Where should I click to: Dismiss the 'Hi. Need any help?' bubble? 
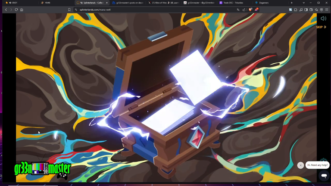pos(300,165)
